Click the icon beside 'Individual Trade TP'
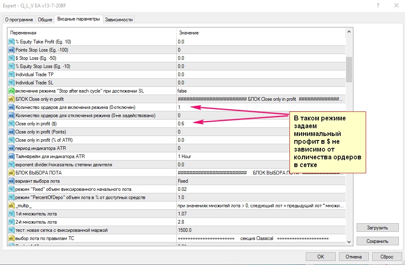This screenshot has width=405, height=265. 11,75
